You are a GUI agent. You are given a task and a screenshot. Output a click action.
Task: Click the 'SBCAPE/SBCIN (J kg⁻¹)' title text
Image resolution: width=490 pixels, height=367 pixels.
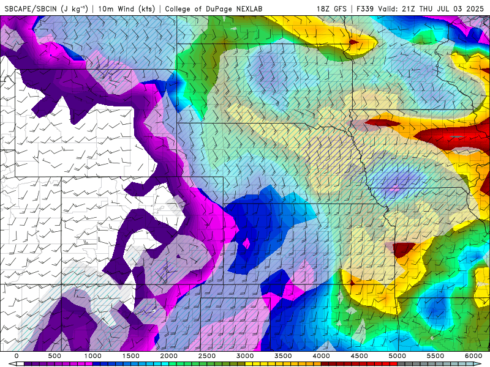[x=47, y=9]
